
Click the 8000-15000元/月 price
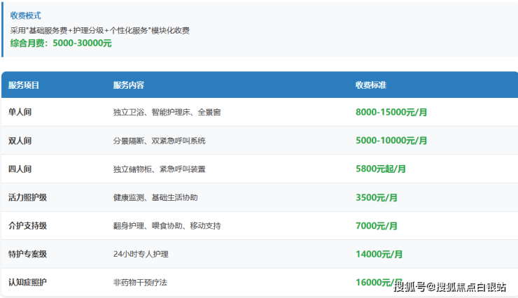[x=391, y=112]
